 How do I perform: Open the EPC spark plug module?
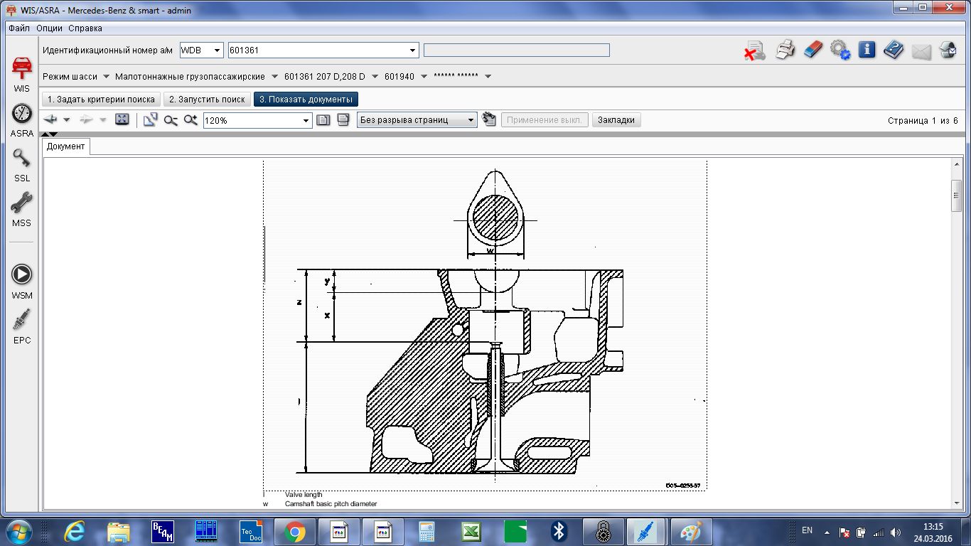[x=22, y=326]
